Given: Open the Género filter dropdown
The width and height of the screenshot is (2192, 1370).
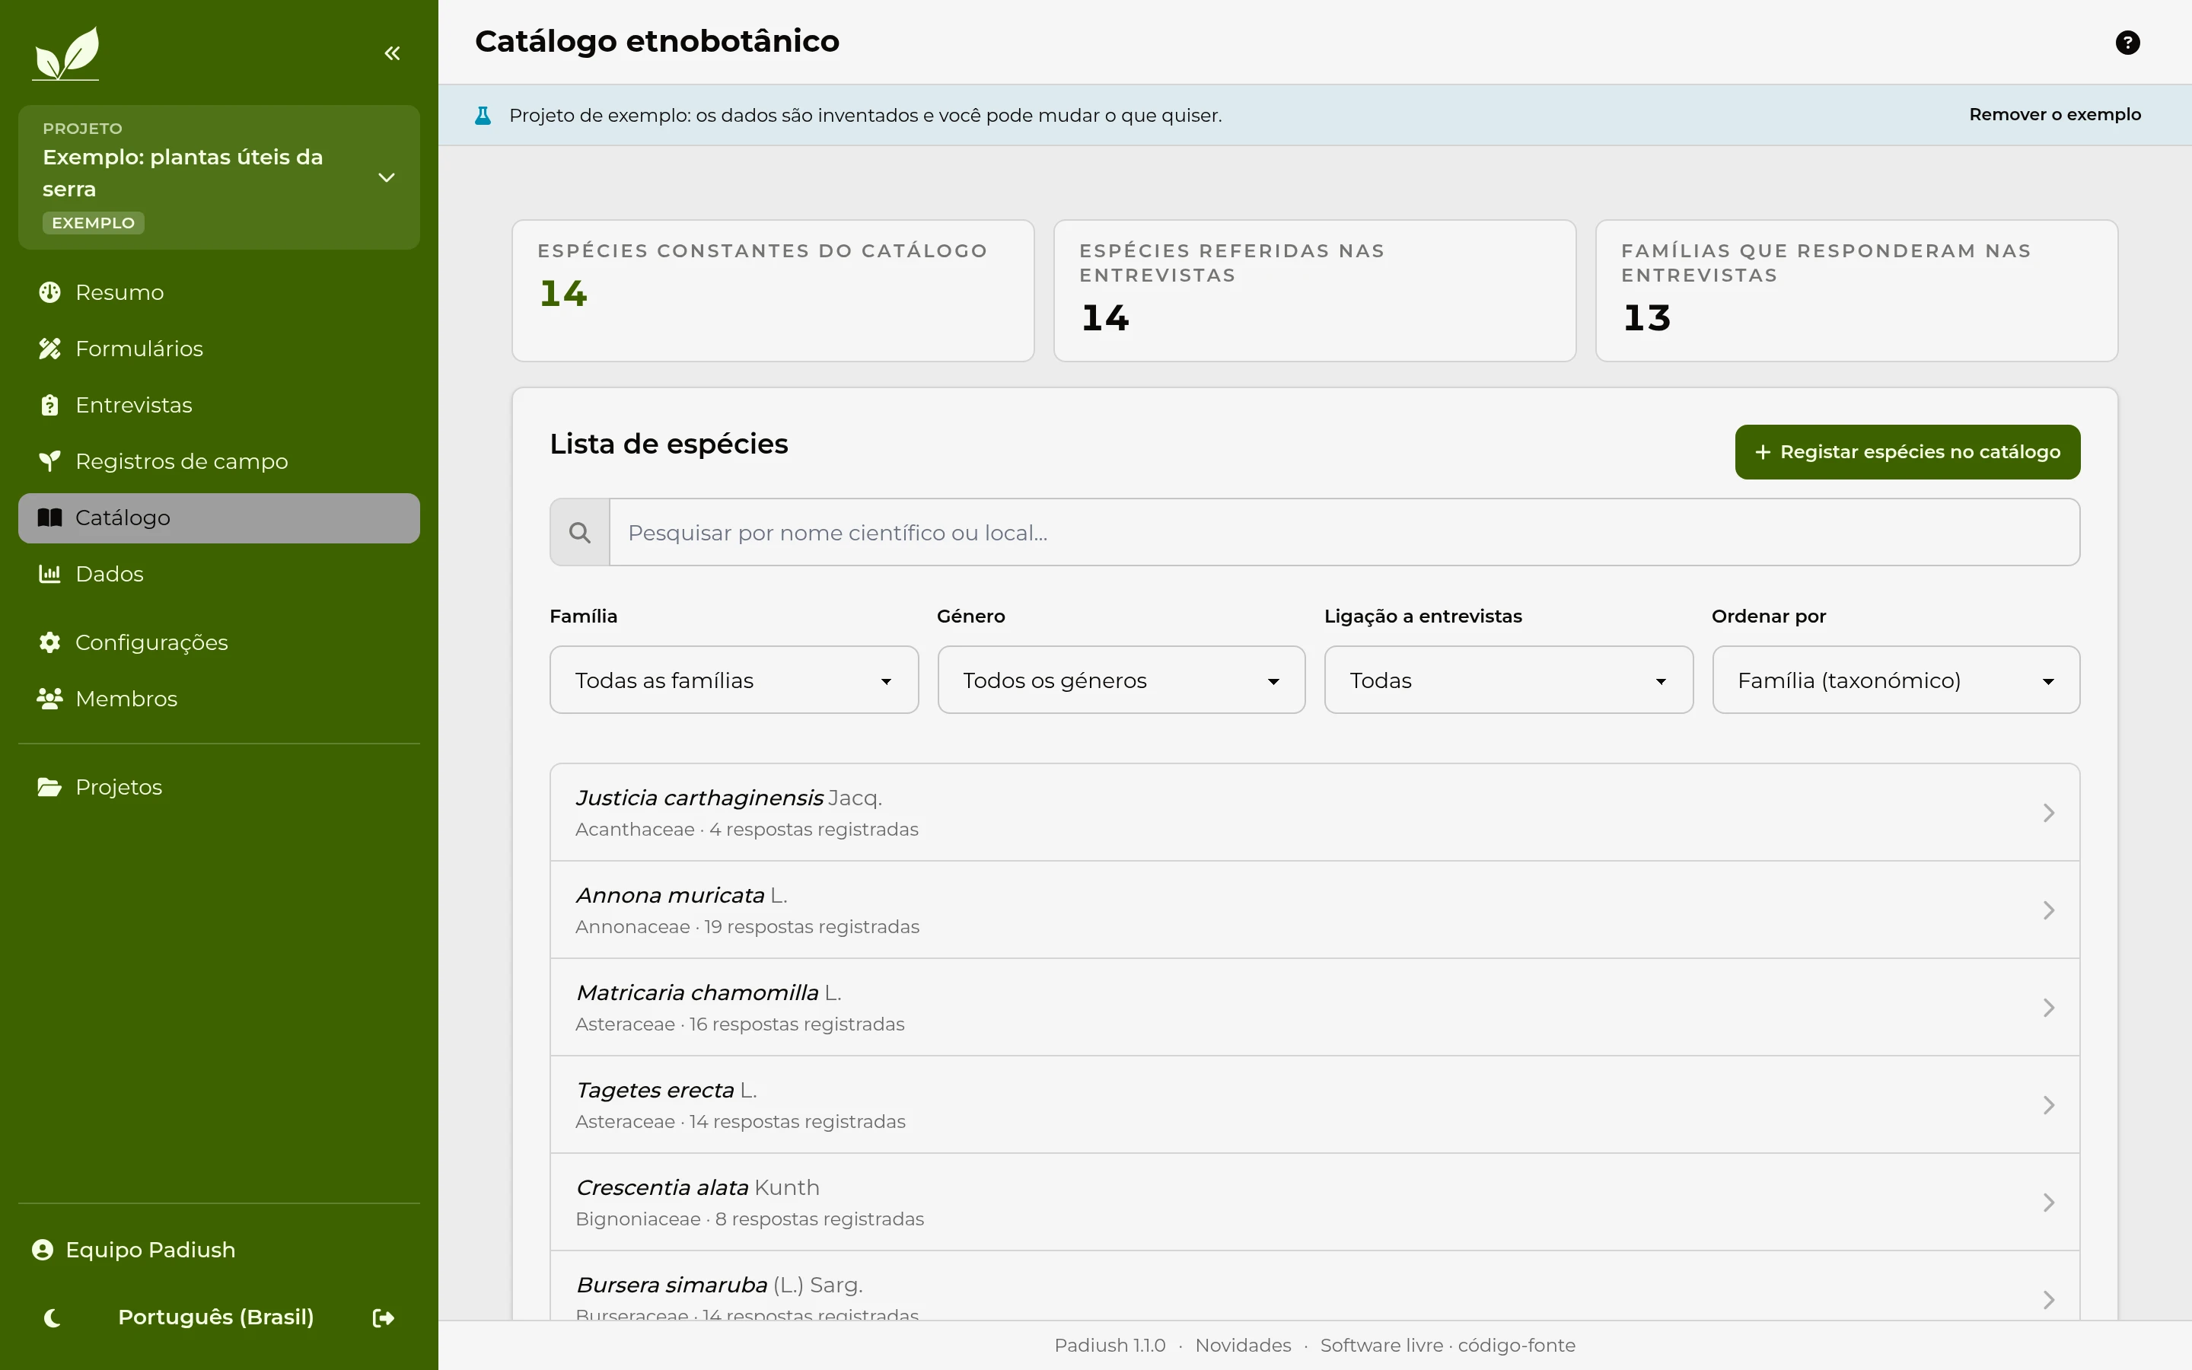Looking at the screenshot, I should 1121,680.
